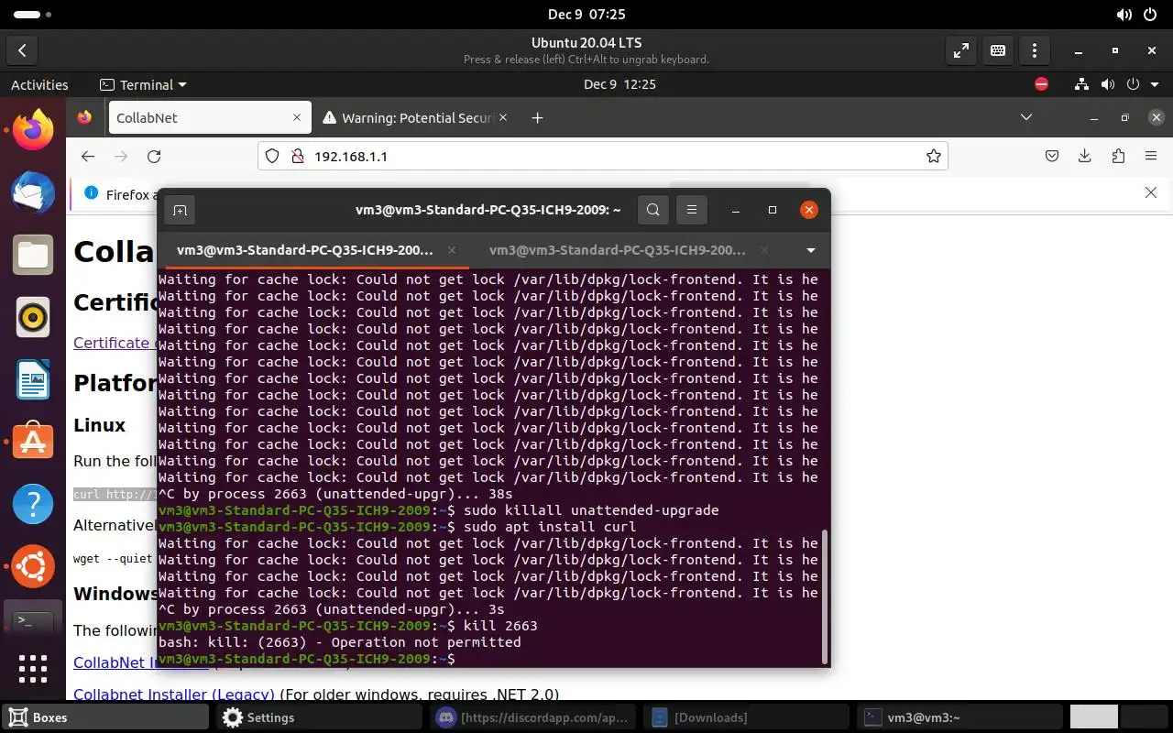Click guest red do-not-disturb indicator
Screen dimensions: 1173x733
tap(1041, 84)
